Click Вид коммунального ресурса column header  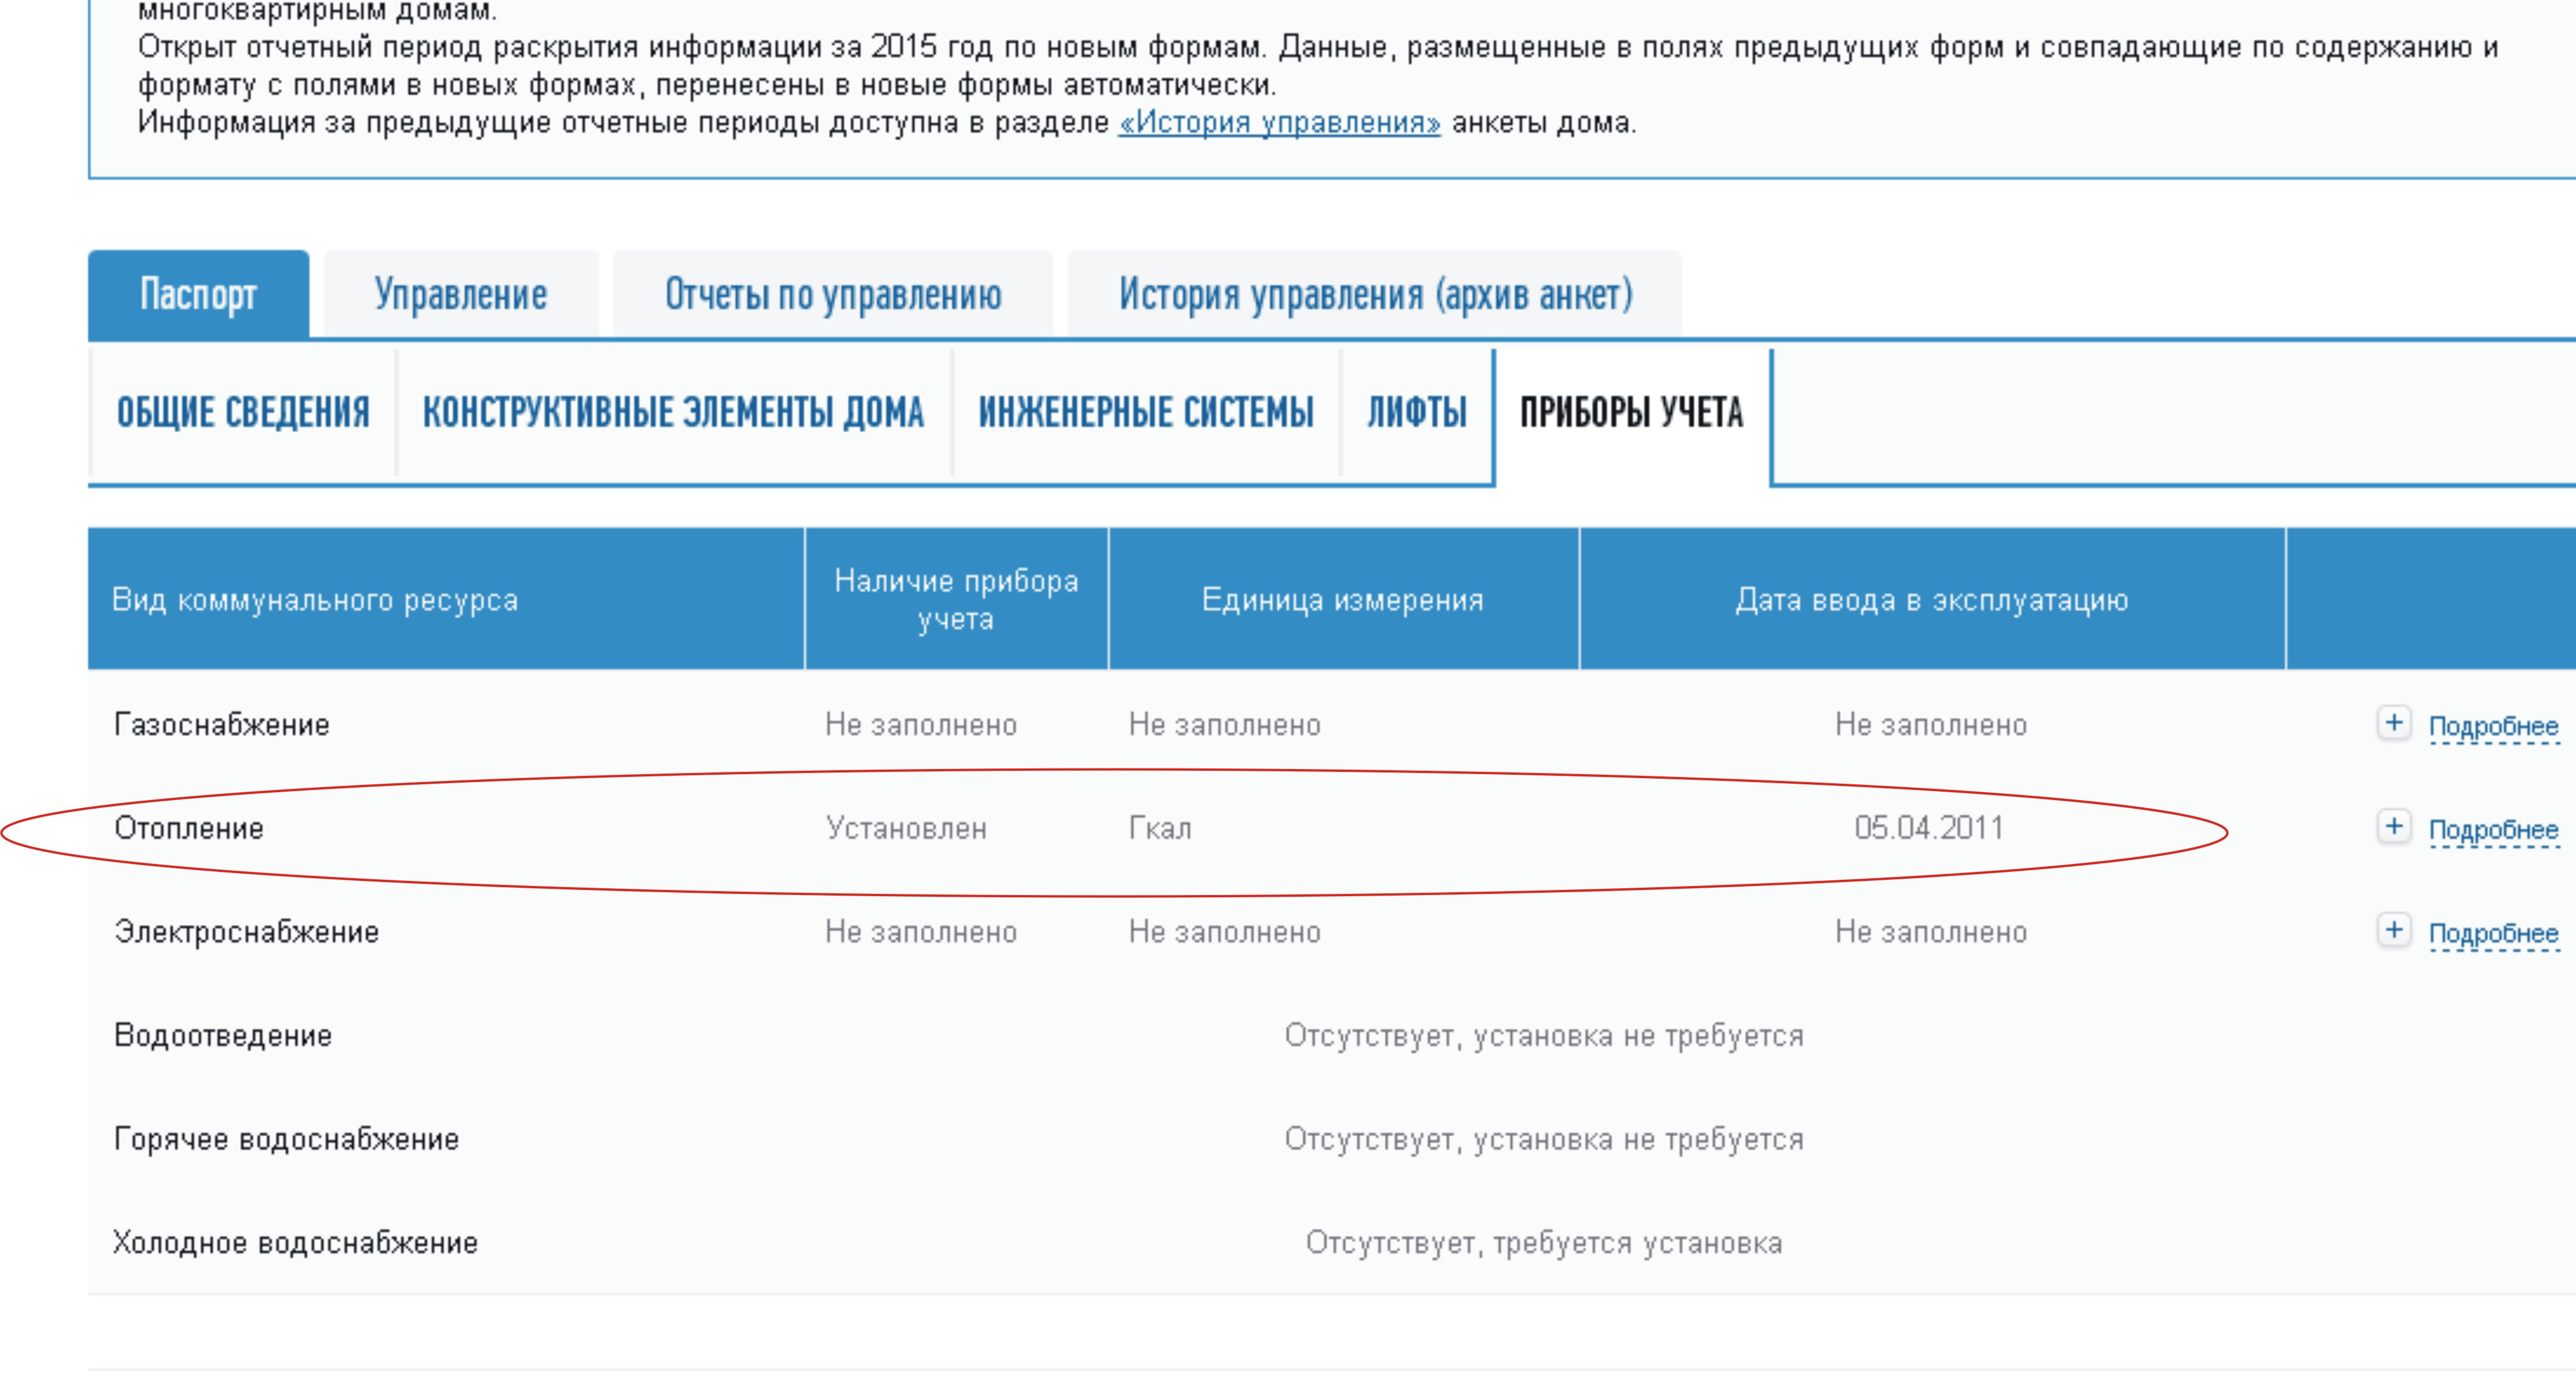coord(315,600)
